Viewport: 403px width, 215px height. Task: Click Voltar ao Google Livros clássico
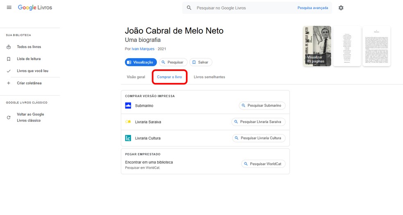[30, 117]
